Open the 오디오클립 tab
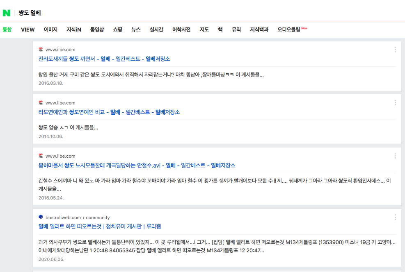This screenshot has height=272, width=405. click(x=289, y=29)
